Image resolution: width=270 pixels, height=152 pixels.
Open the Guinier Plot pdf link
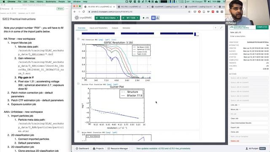click(116, 84)
